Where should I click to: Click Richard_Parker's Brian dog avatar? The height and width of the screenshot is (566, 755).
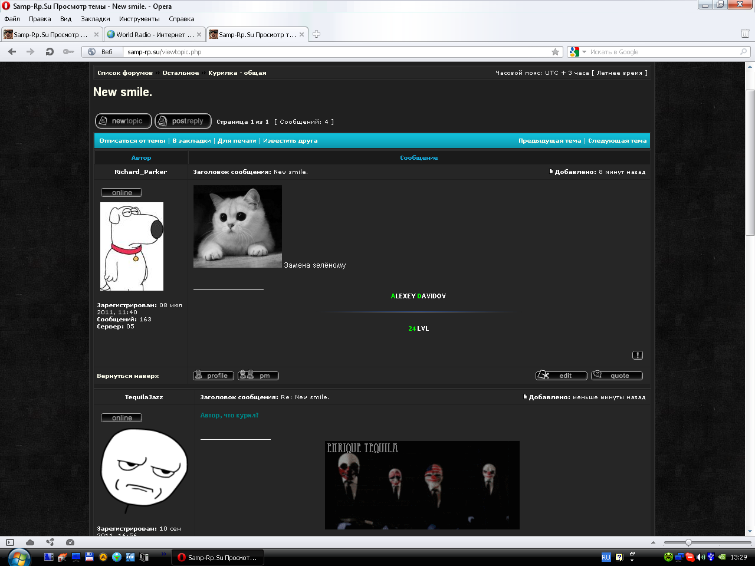click(132, 246)
